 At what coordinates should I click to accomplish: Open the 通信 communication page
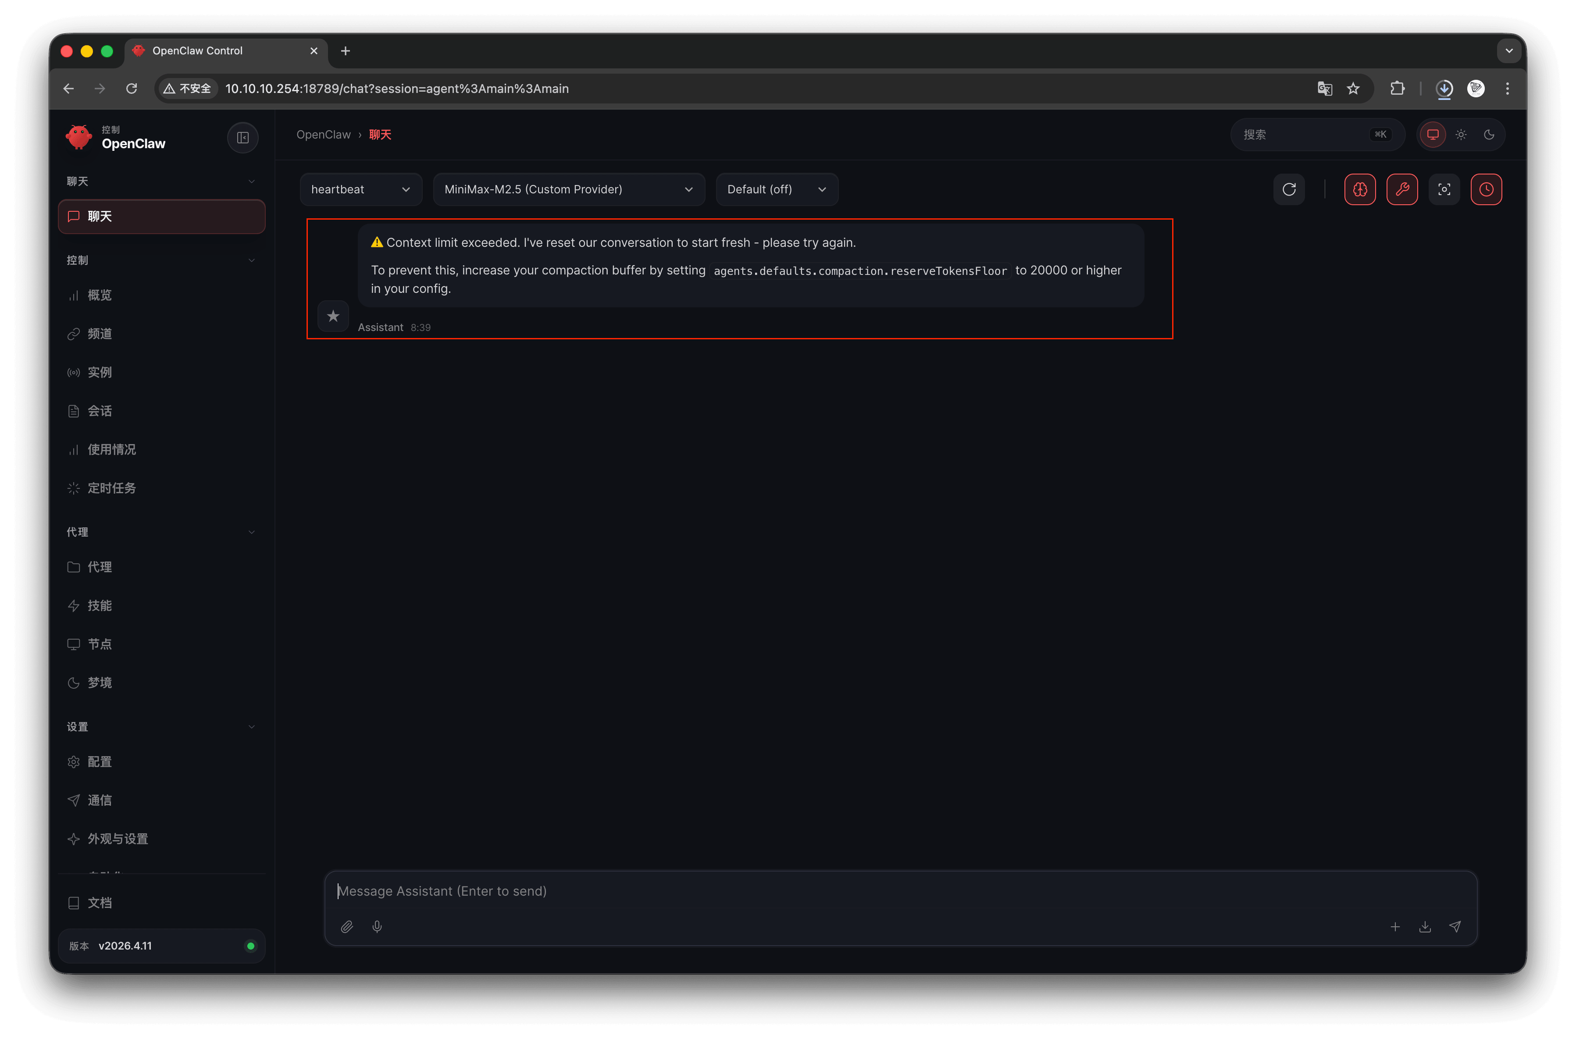pos(161,801)
